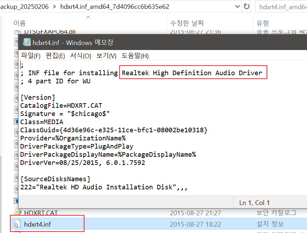
Task: Click the [Version] section line
Action: point(38,98)
